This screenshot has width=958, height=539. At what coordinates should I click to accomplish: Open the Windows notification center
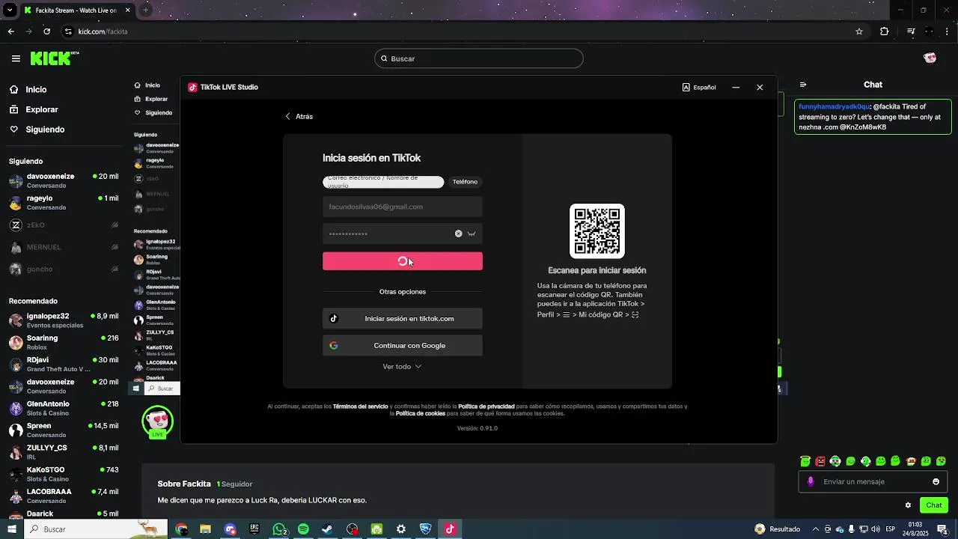coord(942,529)
